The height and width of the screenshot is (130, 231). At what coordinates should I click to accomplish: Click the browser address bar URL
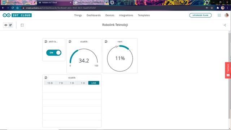(61, 8)
